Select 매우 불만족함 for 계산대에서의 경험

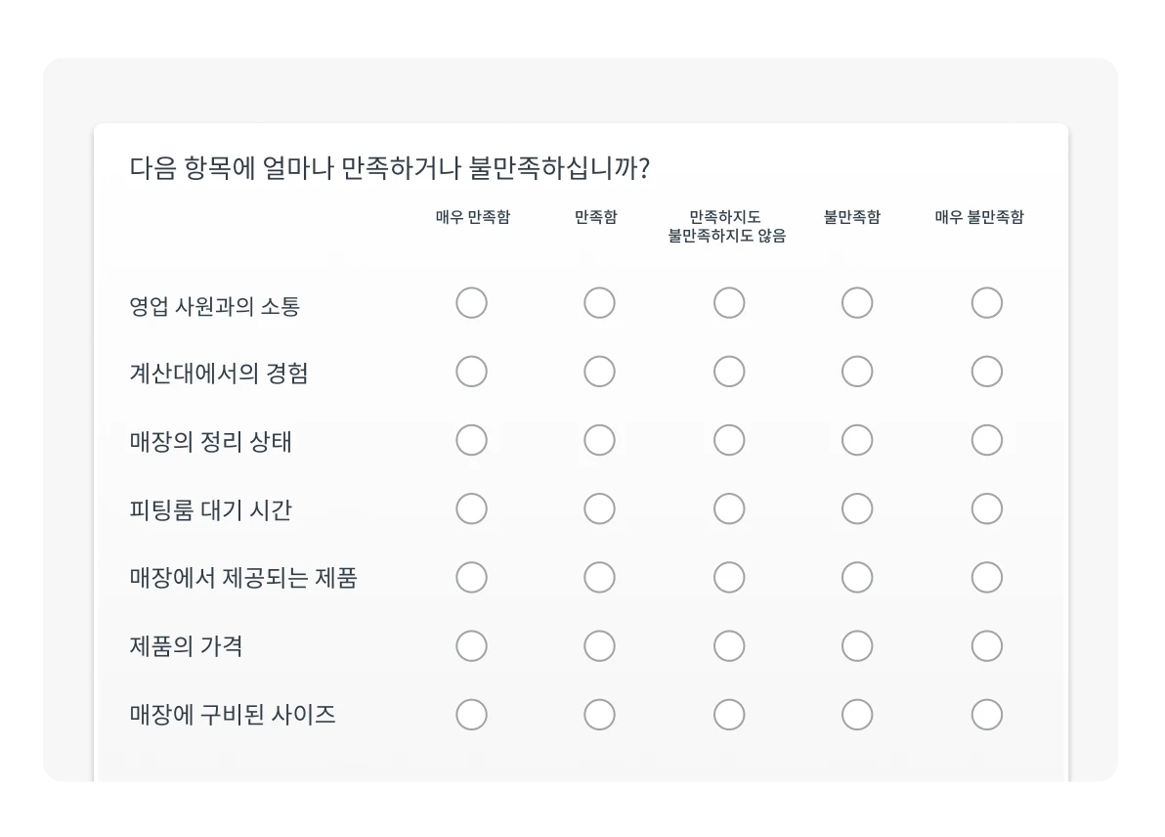coord(987,372)
